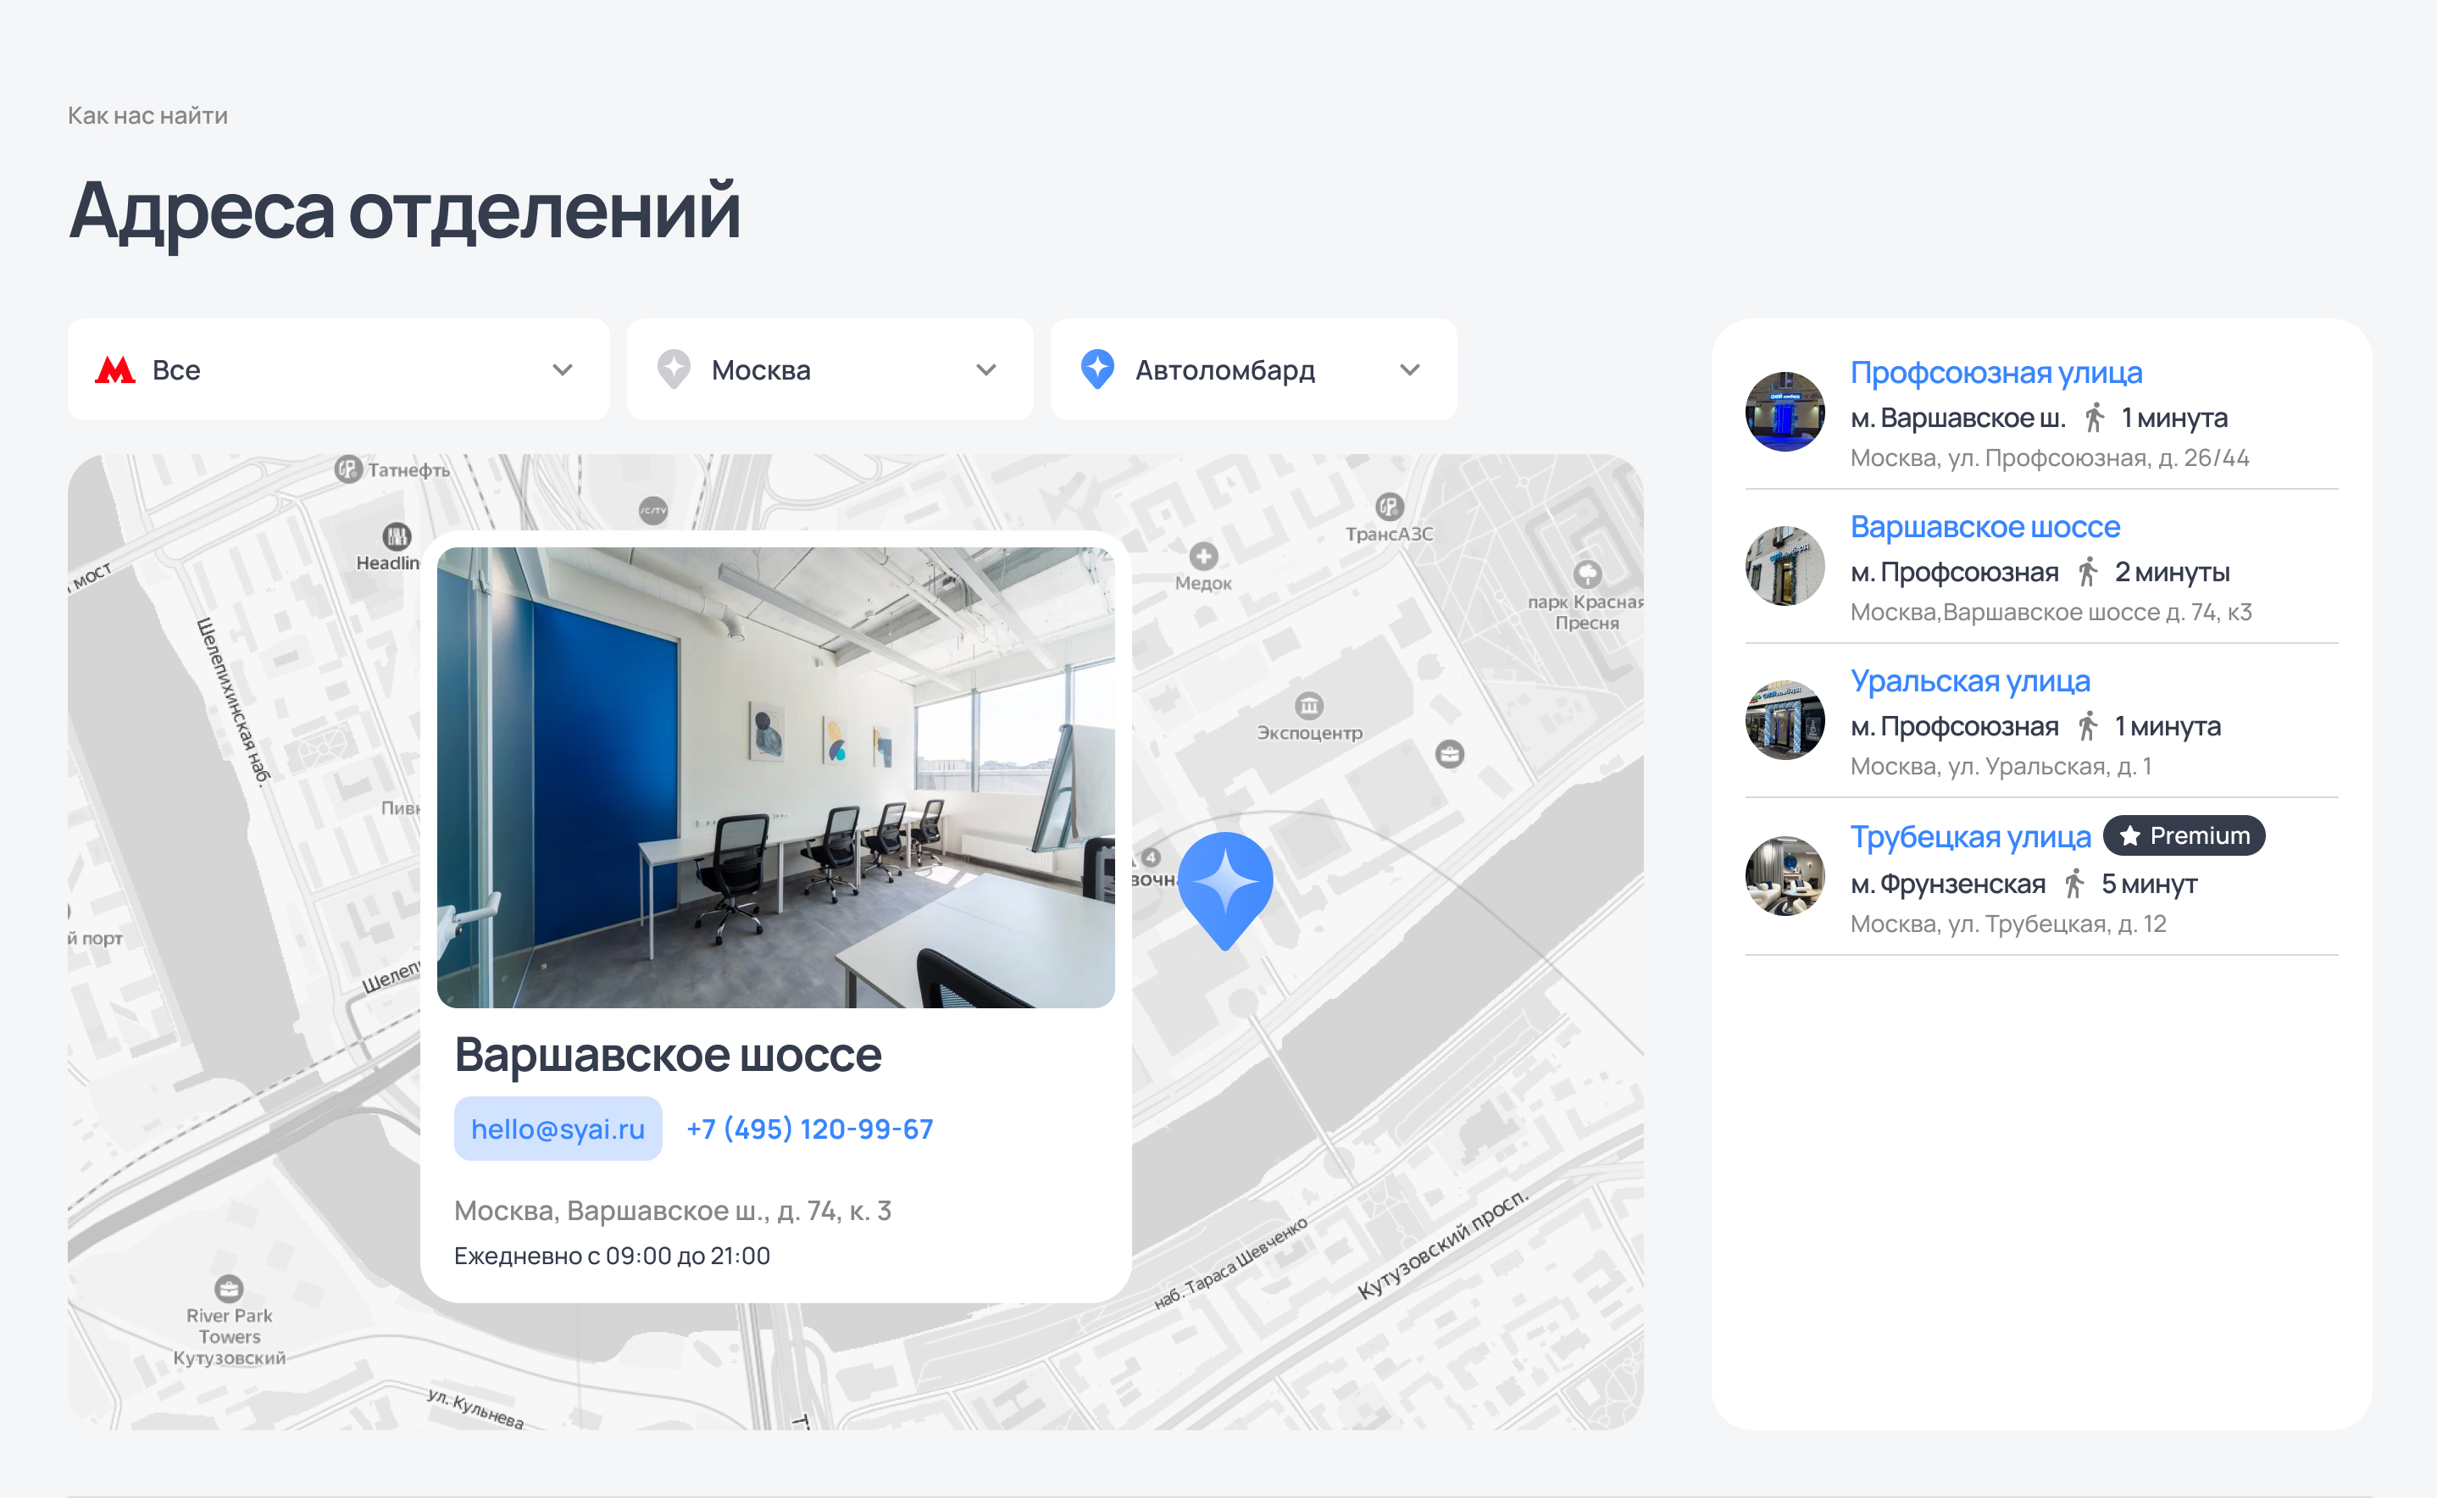Select the blue branch marker on map
The width and height of the screenshot is (2437, 1498).
coord(1225,890)
